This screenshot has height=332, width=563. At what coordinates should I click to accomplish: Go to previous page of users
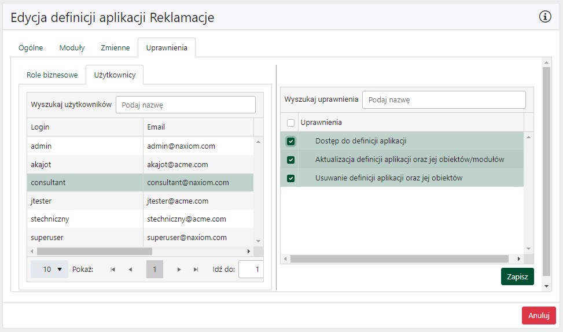(130, 270)
